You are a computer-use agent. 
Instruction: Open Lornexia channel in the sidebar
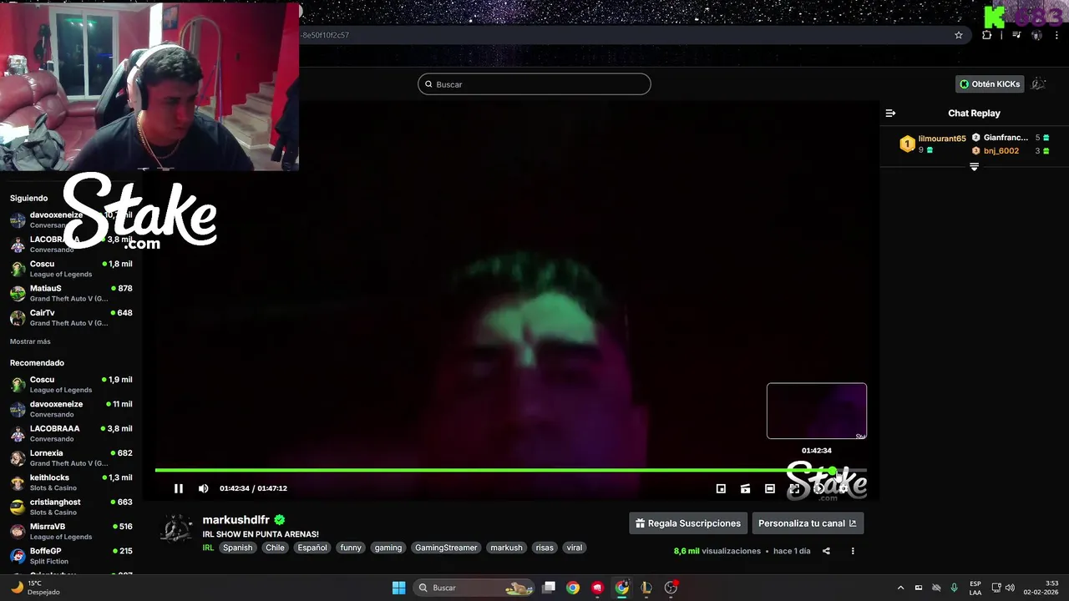71,457
